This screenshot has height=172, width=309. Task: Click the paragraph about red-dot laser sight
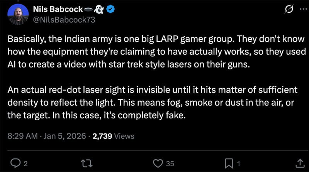154,103
